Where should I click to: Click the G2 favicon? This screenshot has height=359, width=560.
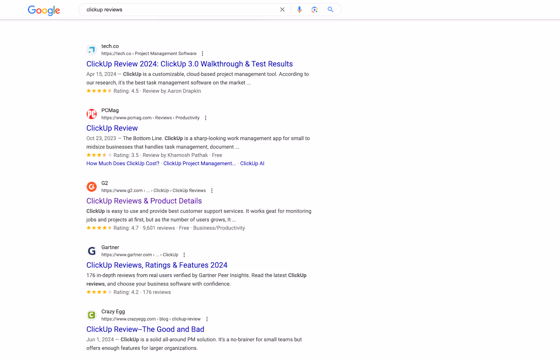pos(92,187)
